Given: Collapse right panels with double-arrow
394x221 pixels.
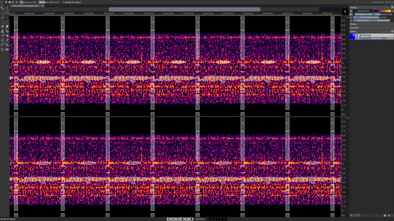Looking at the screenshot, I should (392, 5).
